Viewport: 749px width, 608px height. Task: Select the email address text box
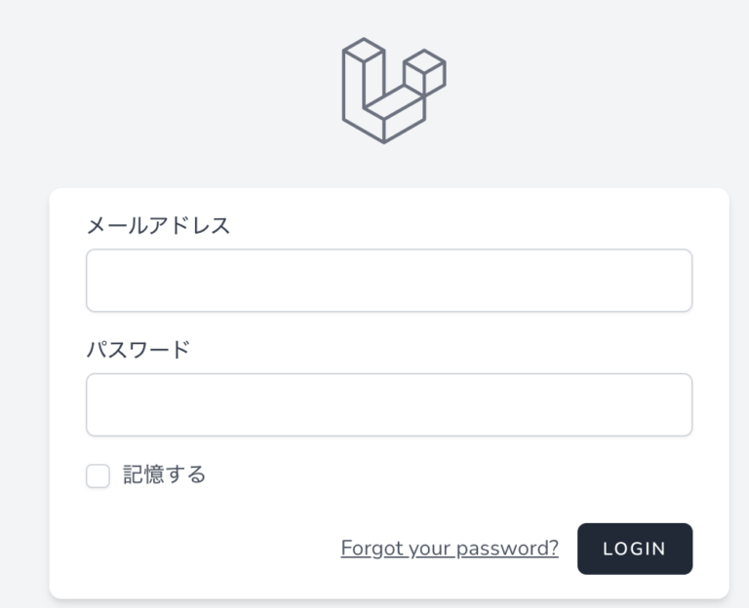389,281
